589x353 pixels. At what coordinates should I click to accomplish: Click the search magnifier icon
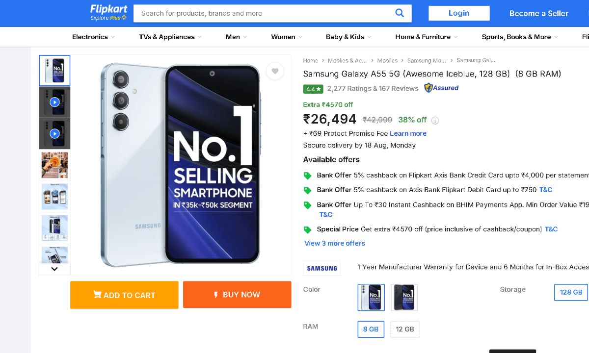click(x=400, y=13)
